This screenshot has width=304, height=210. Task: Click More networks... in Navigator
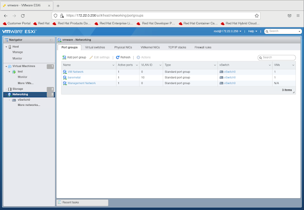tap(29, 105)
